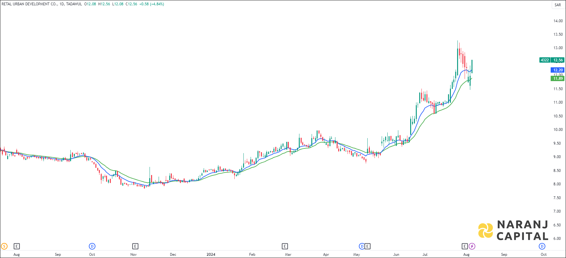This screenshot has width=566, height=258.
Task: Click the close value C12.56 in legend
Action: click(x=131, y=4)
